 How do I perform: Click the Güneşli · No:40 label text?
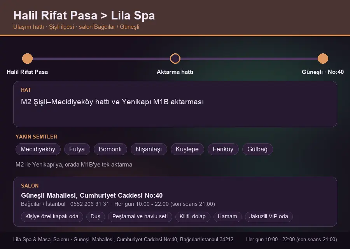[x=323, y=72]
